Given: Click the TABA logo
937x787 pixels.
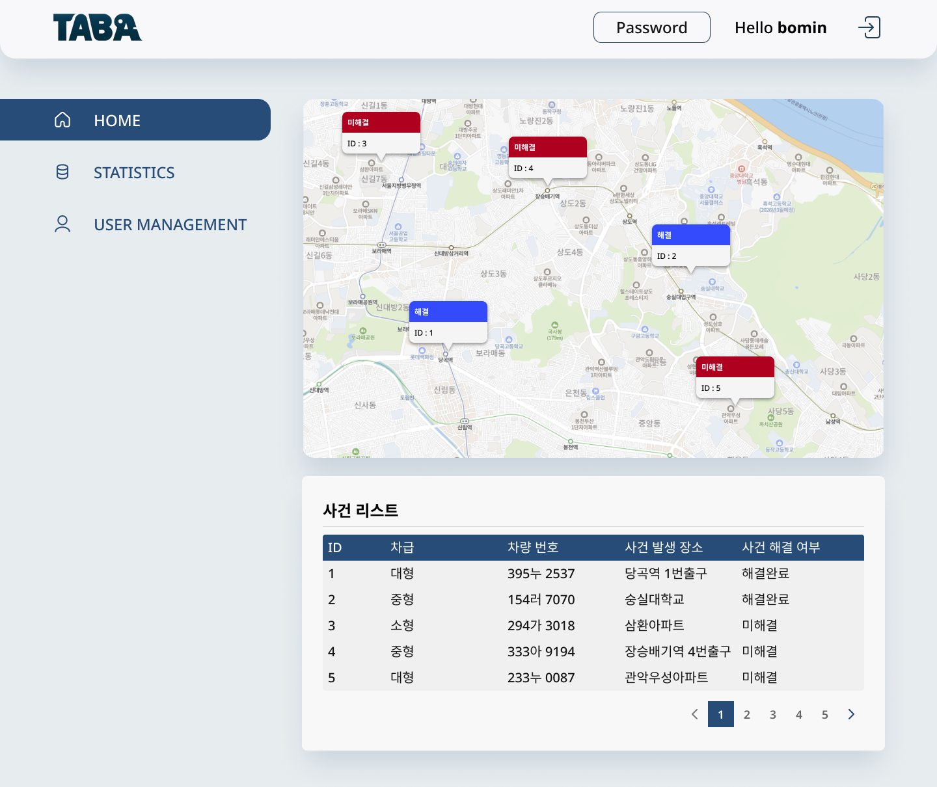Looking at the screenshot, I should [98, 28].
